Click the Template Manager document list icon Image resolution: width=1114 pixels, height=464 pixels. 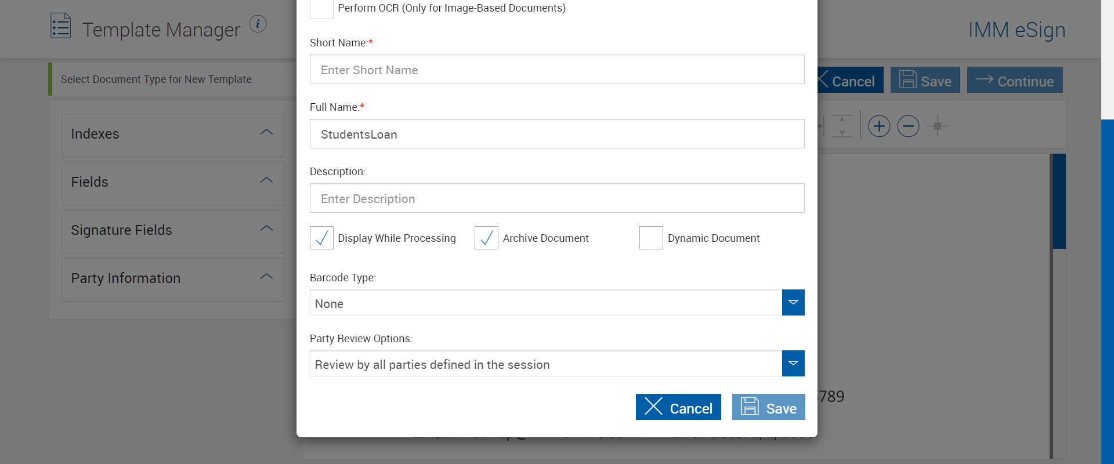click(60, 26)
